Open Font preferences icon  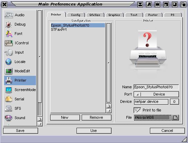click(9, 34)
